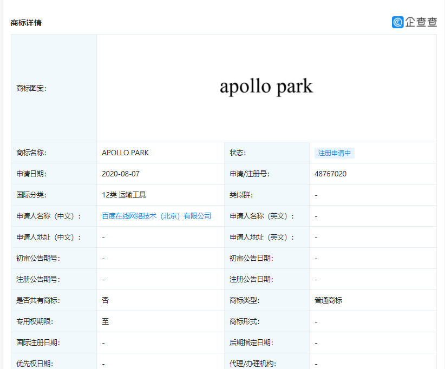Select the application date 2020-08-07
The height and width of the screenshot is (369, 445).
click(121, 174)
